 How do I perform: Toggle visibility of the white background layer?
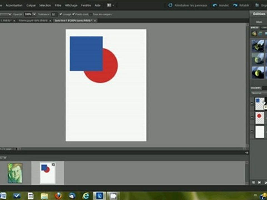point(252,132)
